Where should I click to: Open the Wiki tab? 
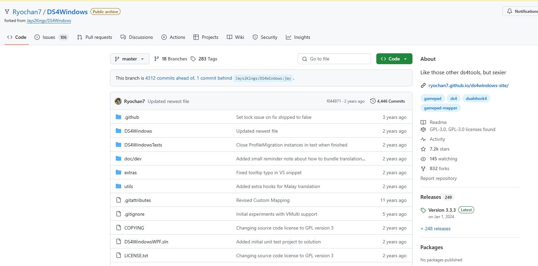coord(236,37)
